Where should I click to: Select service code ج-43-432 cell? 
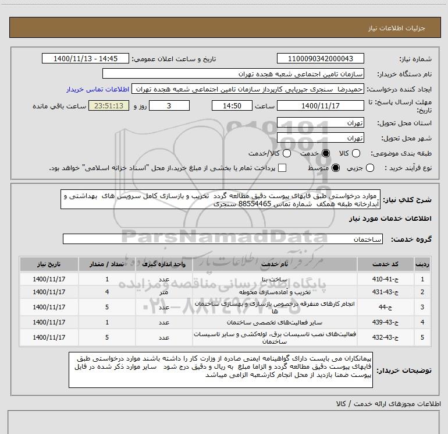coord(385,337)
